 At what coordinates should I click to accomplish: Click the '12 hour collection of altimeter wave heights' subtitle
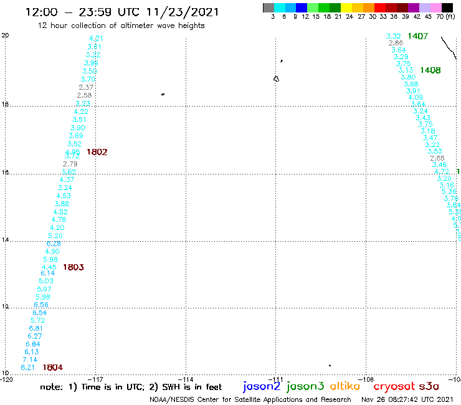121,26
